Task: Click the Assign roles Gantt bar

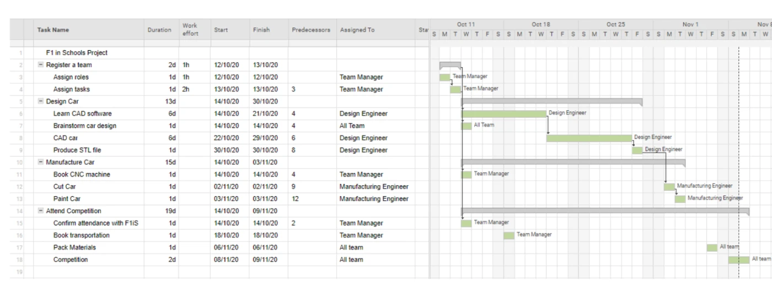Action: (x=445, y=77)
